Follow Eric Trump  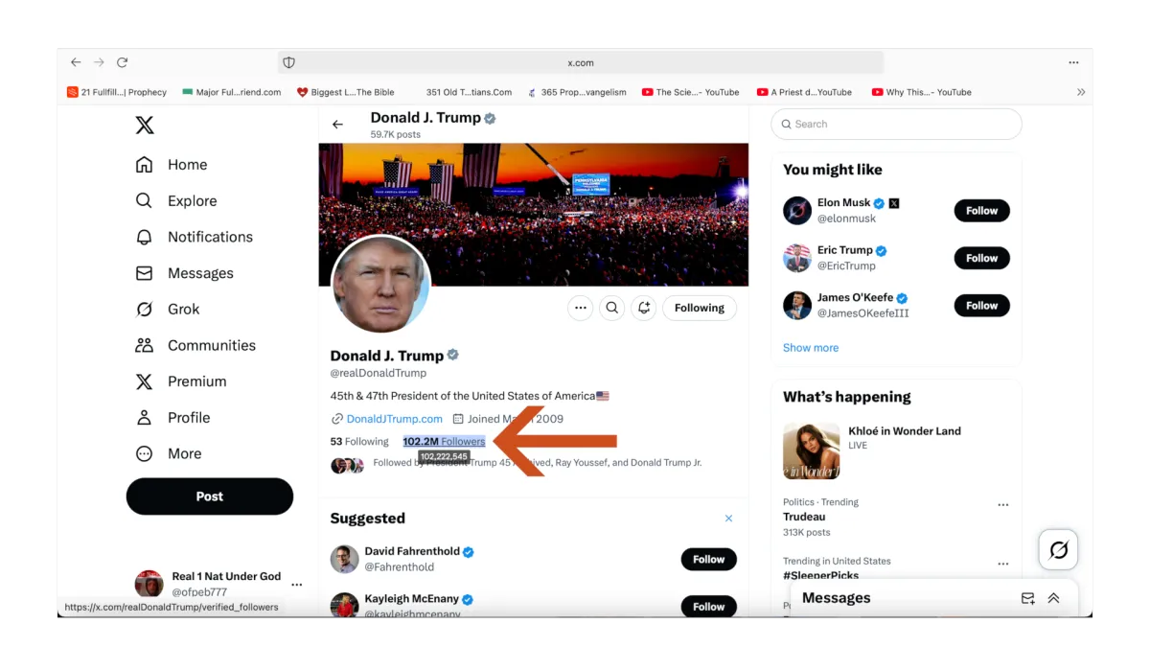coord(981,258)
